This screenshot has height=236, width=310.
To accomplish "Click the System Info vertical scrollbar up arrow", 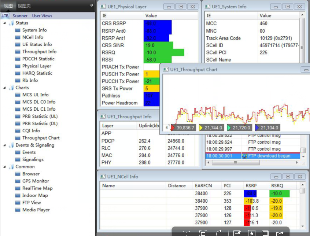I will point(302,15).
